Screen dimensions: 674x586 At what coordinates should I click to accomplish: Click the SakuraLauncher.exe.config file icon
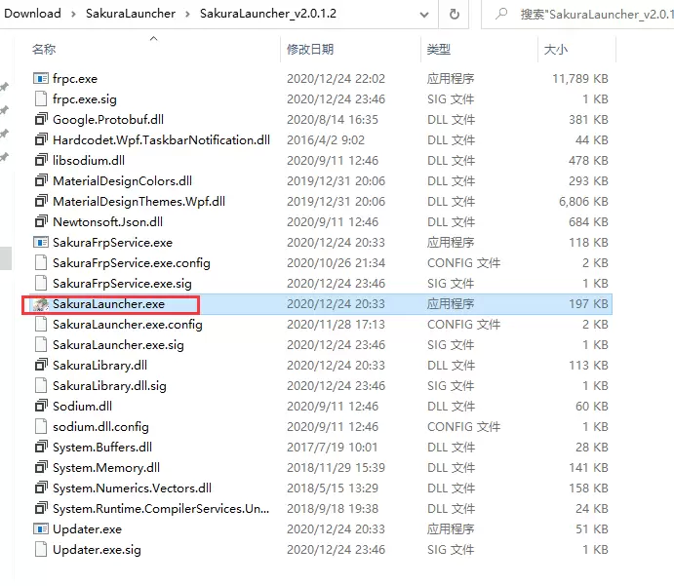point(41,325)
